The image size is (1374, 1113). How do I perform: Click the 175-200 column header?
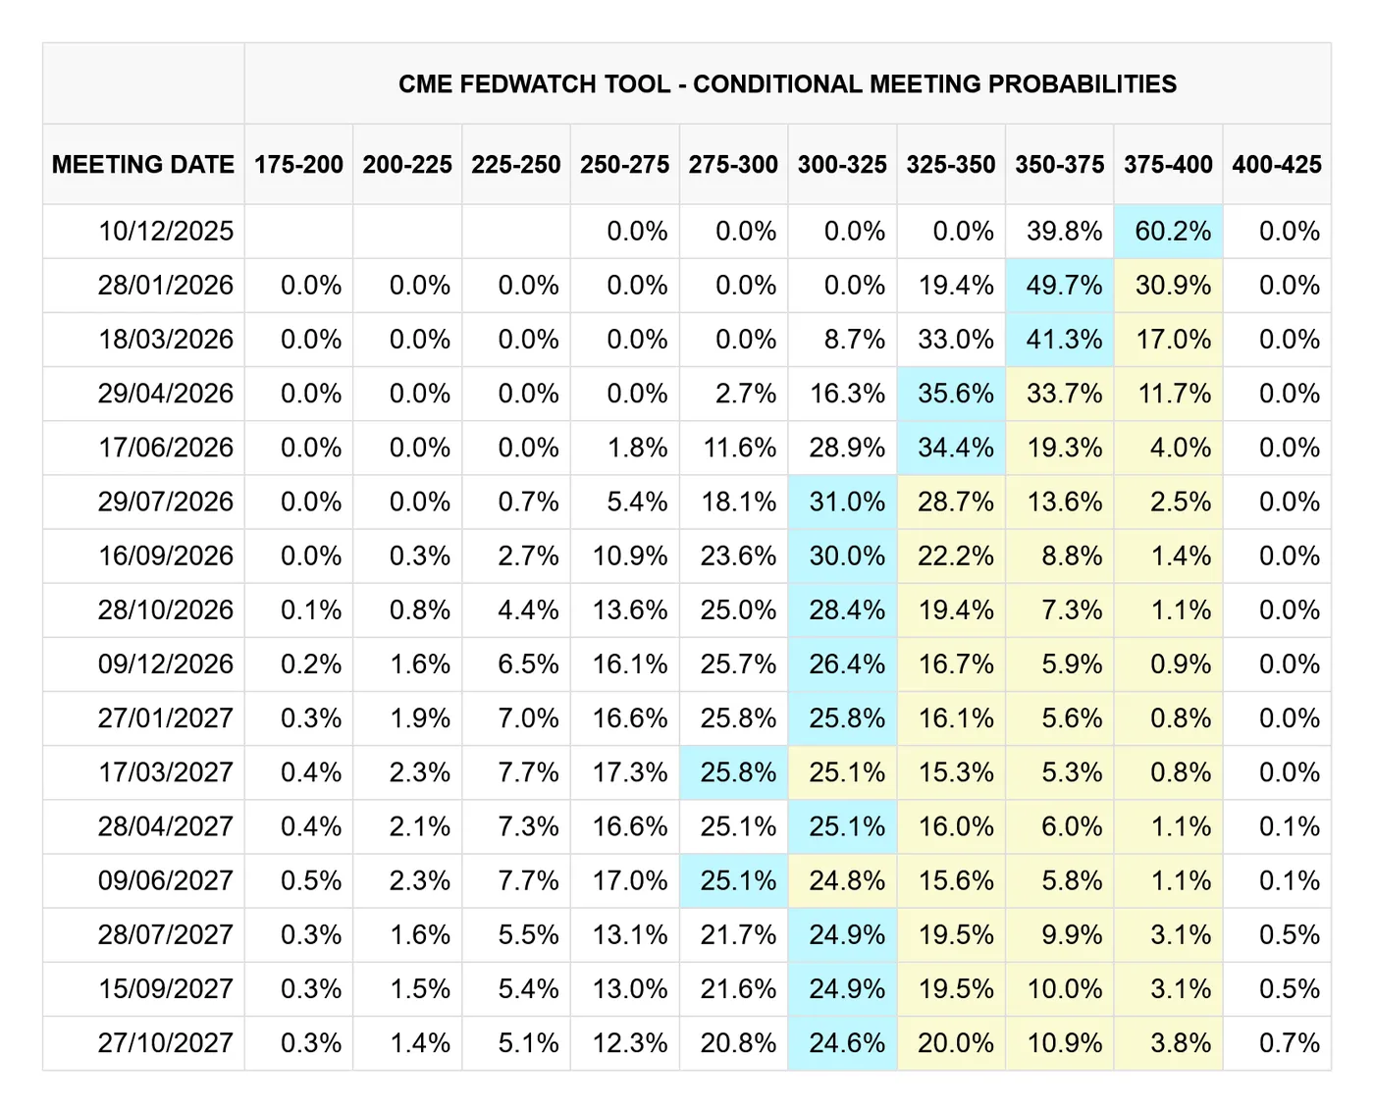(x=298, y=165)
